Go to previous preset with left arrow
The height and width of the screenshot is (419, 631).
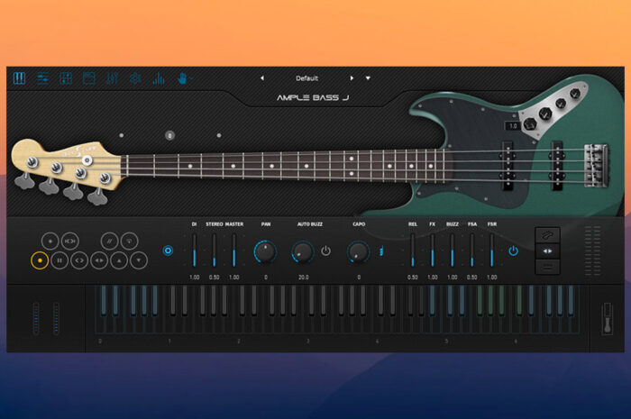[262, 78]
